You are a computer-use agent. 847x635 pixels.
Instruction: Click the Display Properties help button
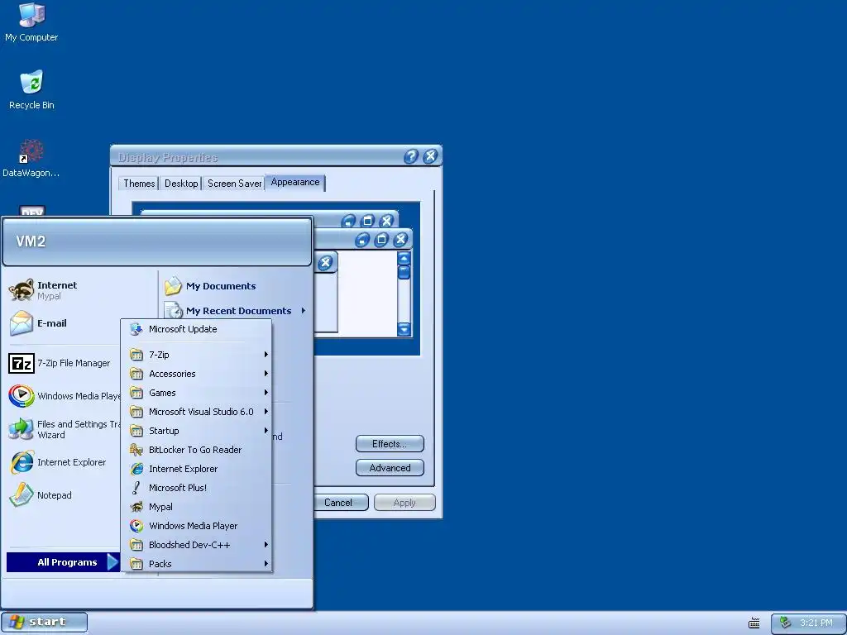(411, 156)
